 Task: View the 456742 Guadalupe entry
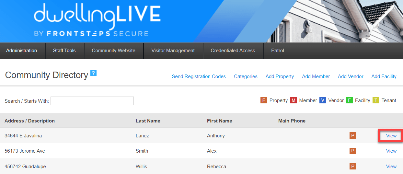tap(391, 167)
